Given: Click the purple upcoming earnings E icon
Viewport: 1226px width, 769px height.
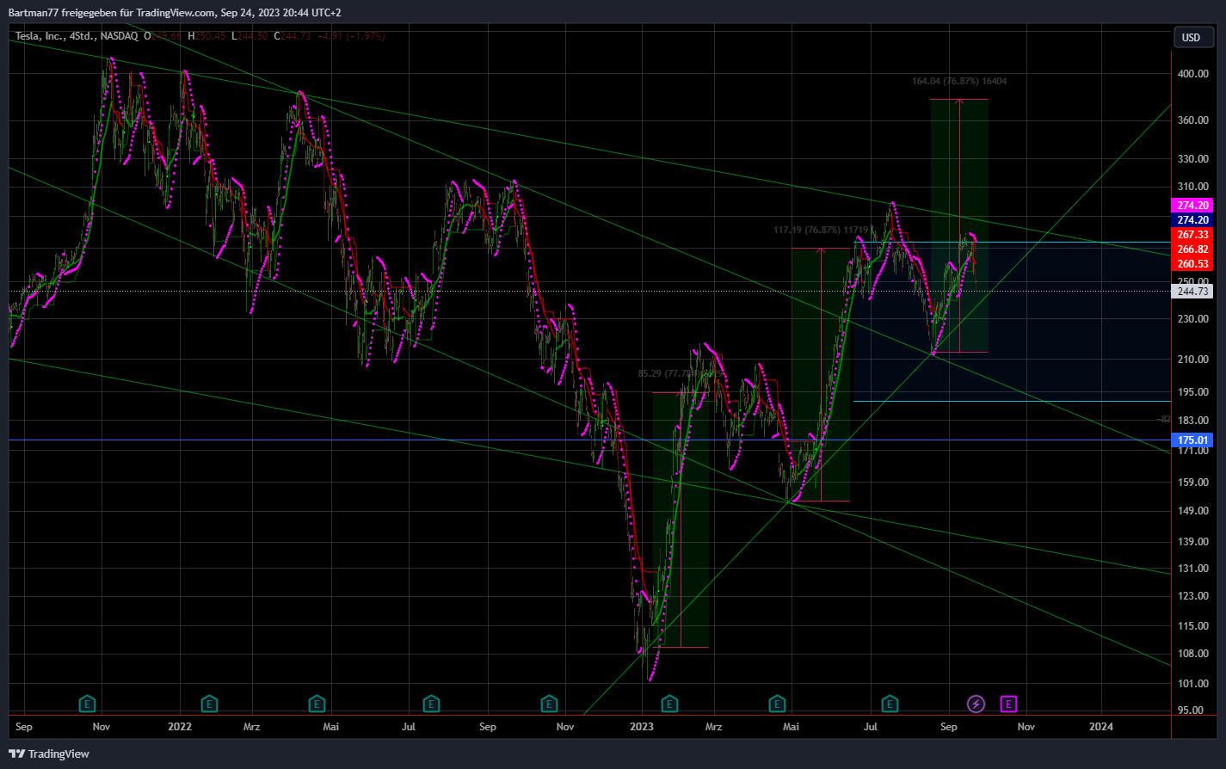Looking at the screenshot, I should [1008, 704].
